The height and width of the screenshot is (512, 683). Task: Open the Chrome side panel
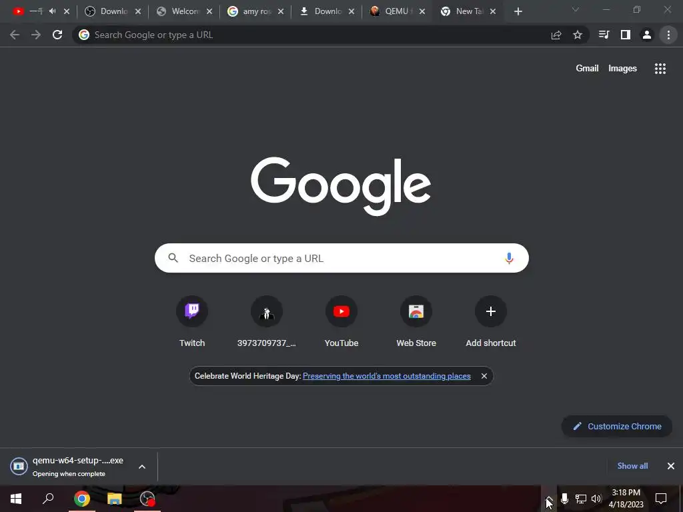point(626,35)
